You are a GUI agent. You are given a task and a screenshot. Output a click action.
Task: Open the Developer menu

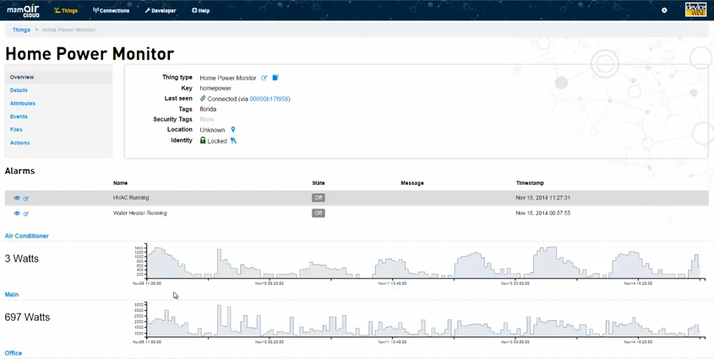click(x=161, y=11)
